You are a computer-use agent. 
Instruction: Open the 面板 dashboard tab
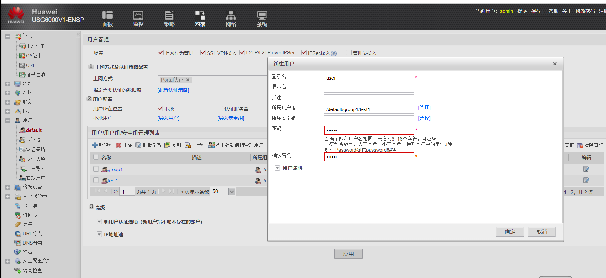click(107, 19)
